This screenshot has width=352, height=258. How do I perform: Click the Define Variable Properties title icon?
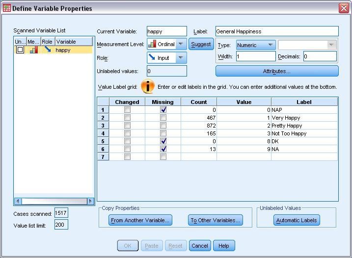pyautogui.click(x=6, y=8)
